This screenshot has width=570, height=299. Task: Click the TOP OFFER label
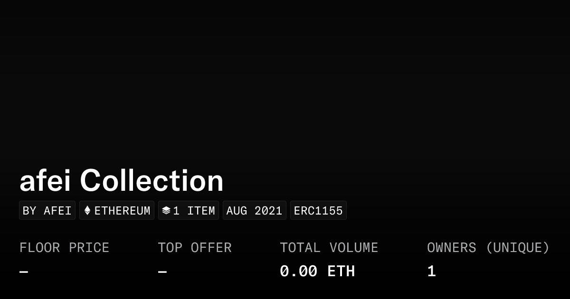(194, 247)
